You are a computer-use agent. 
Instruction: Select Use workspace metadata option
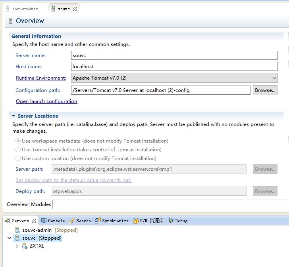(18, 141)
